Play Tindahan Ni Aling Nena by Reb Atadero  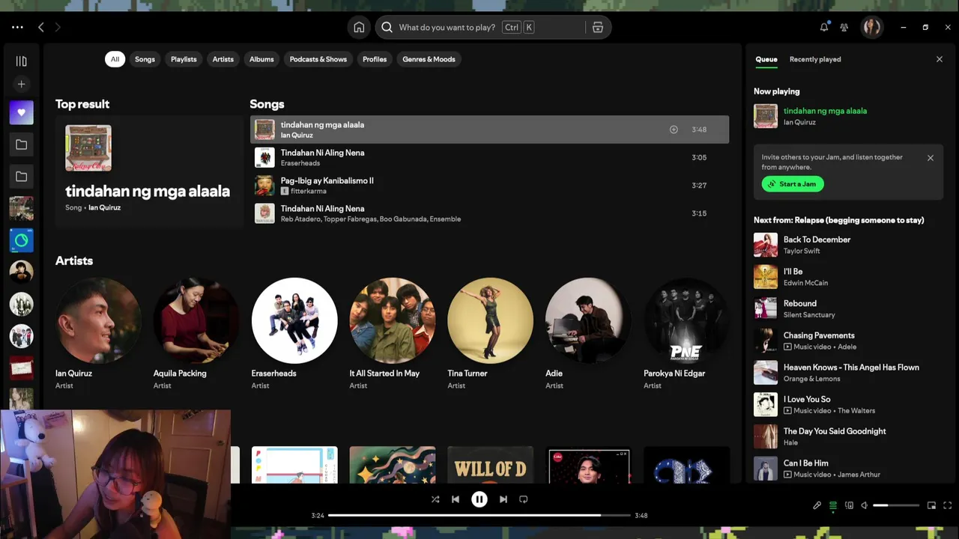489,213
